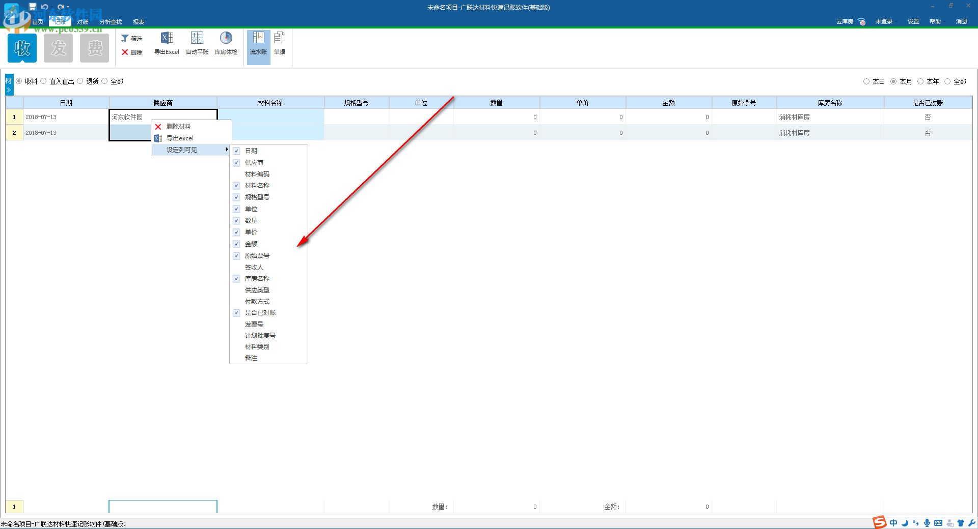978x529 pixels.
Task: Click the 发 (issue materials) tile
Action: (x=58, y=48)
